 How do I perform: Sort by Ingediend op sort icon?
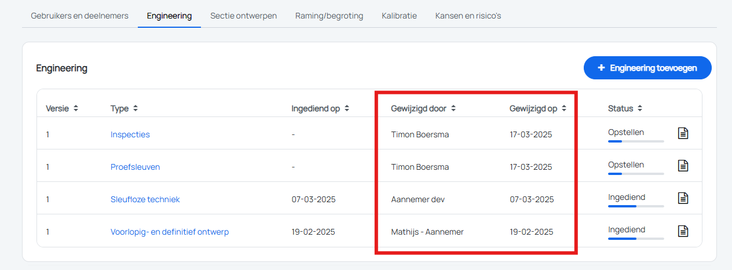pos(347,108)
